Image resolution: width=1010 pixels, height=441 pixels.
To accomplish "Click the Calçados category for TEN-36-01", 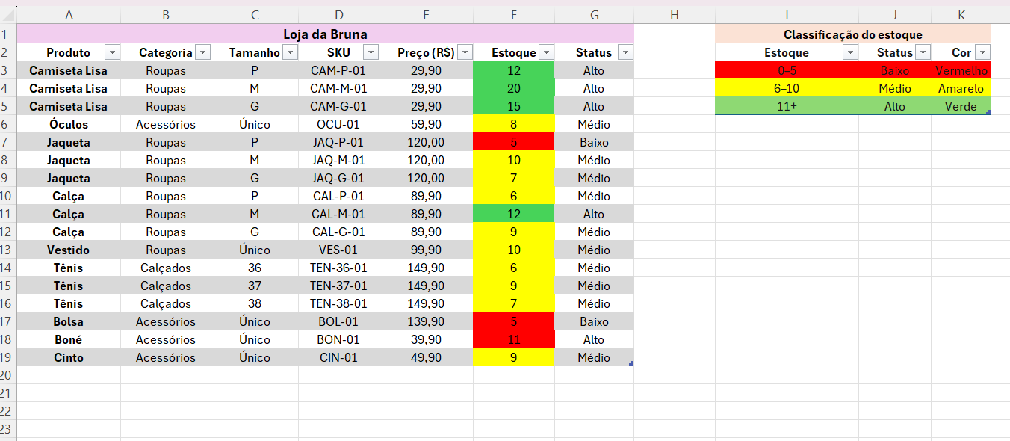I will tap(166, 268).
